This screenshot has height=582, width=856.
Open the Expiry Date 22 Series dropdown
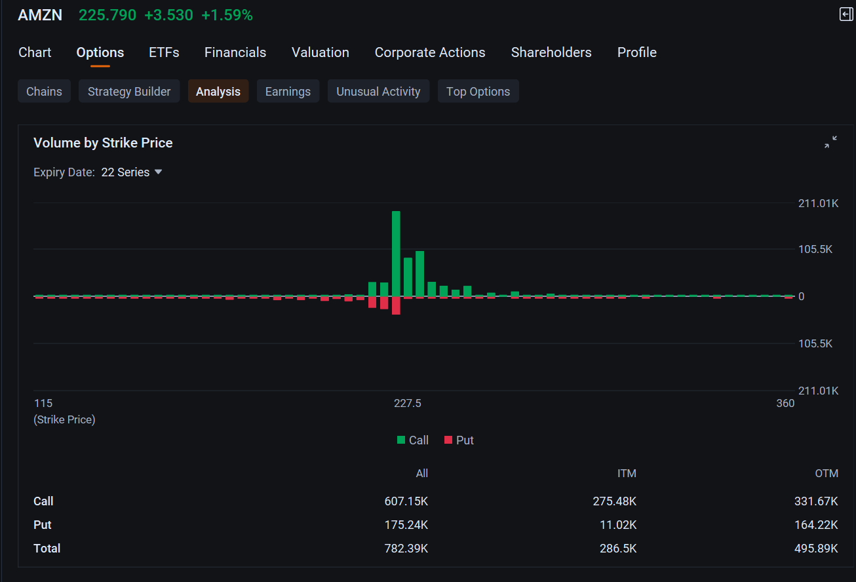pos(132,172)
